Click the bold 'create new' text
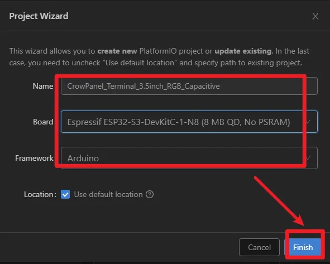The height and width of the screenshot is (264, 330). click(117, 51)
